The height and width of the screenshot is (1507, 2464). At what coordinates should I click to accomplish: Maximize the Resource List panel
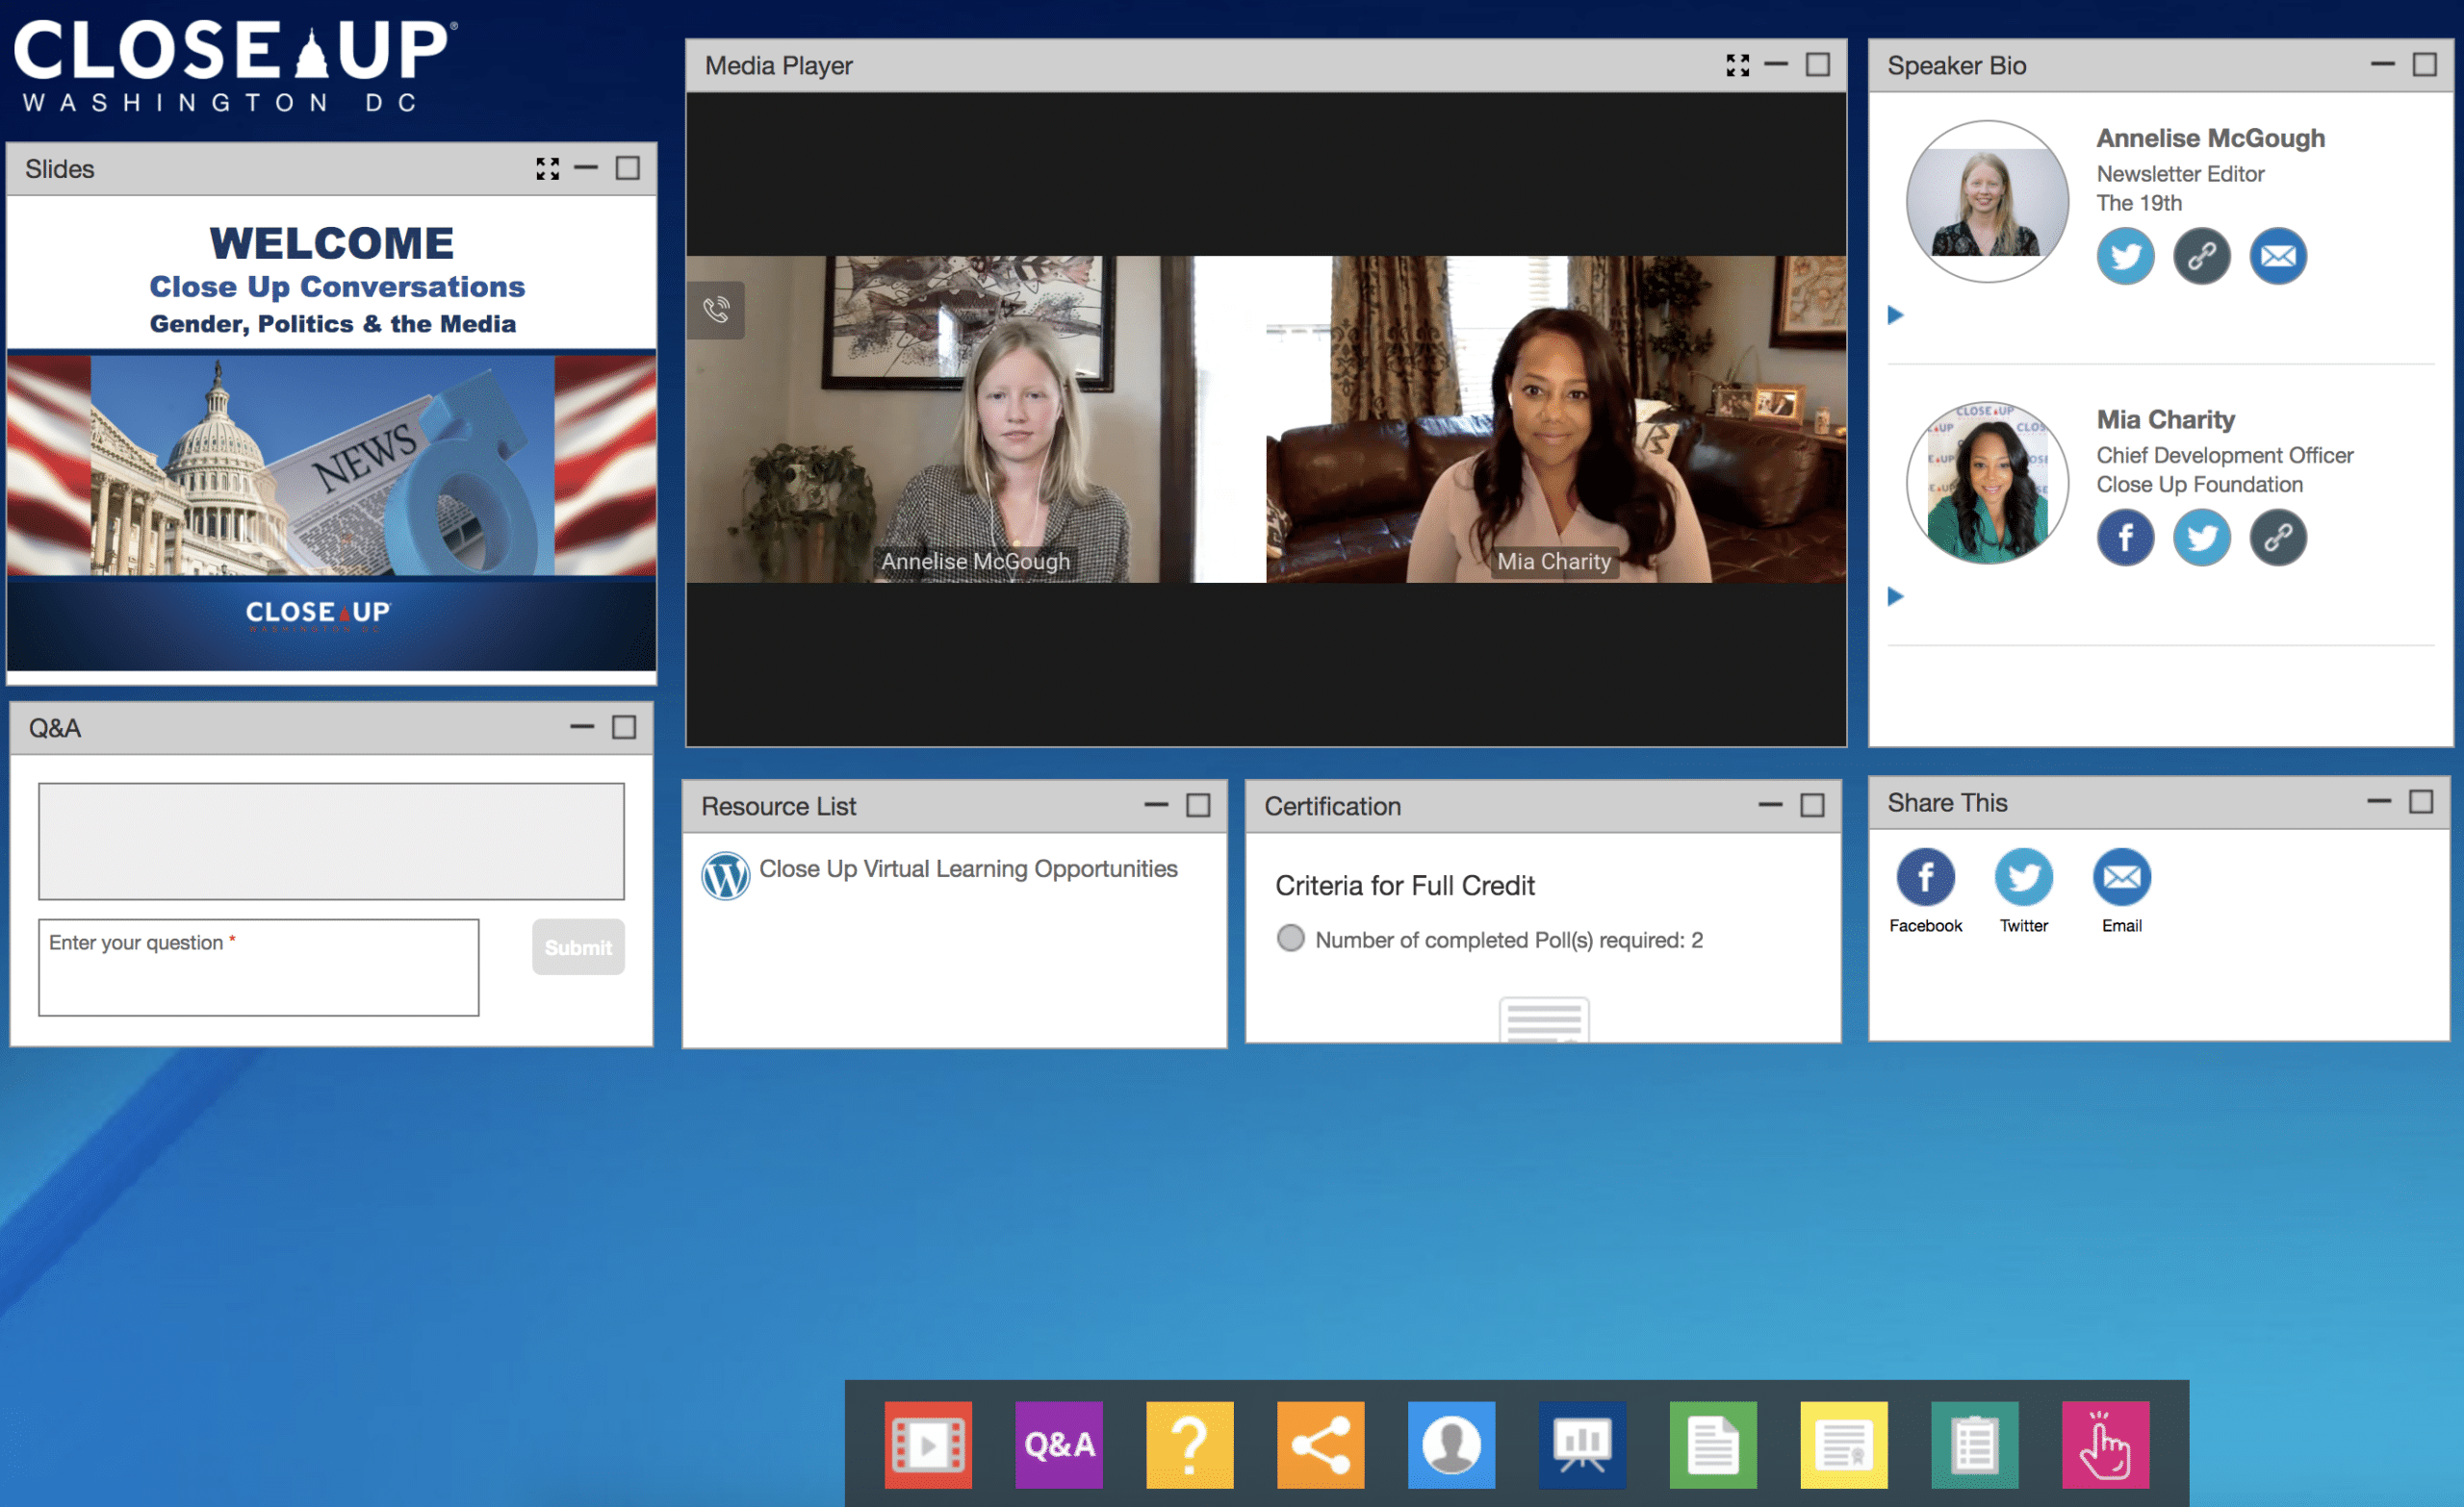pos(1198,804)
